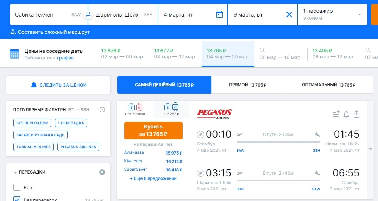The width and height of the screenshot is (378, 201).
Task: Swap origin and destination airports
Action: [88, 14]
